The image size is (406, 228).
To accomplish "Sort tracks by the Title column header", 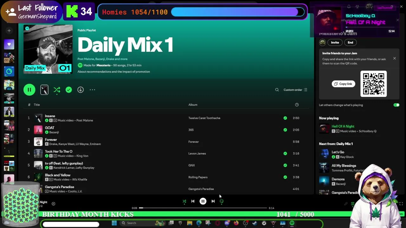I will tap(37, 105).
